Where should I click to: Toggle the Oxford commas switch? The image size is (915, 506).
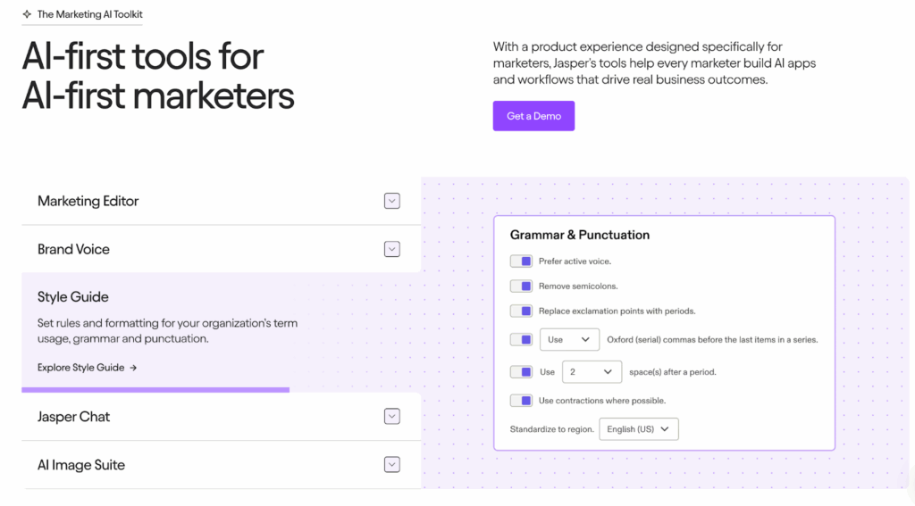click(521, 340)
